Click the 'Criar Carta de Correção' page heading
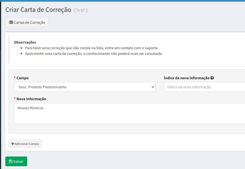The image size is (245, 169). pos(38,10)
